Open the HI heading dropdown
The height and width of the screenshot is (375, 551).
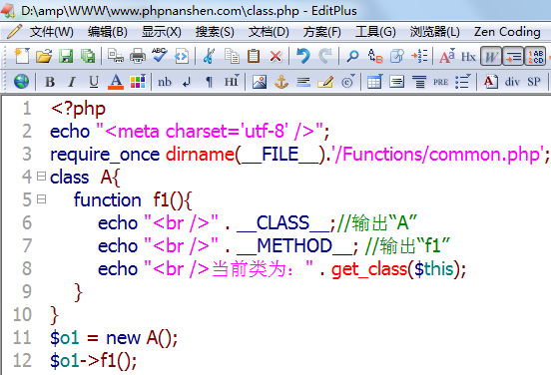click(232, 82)
